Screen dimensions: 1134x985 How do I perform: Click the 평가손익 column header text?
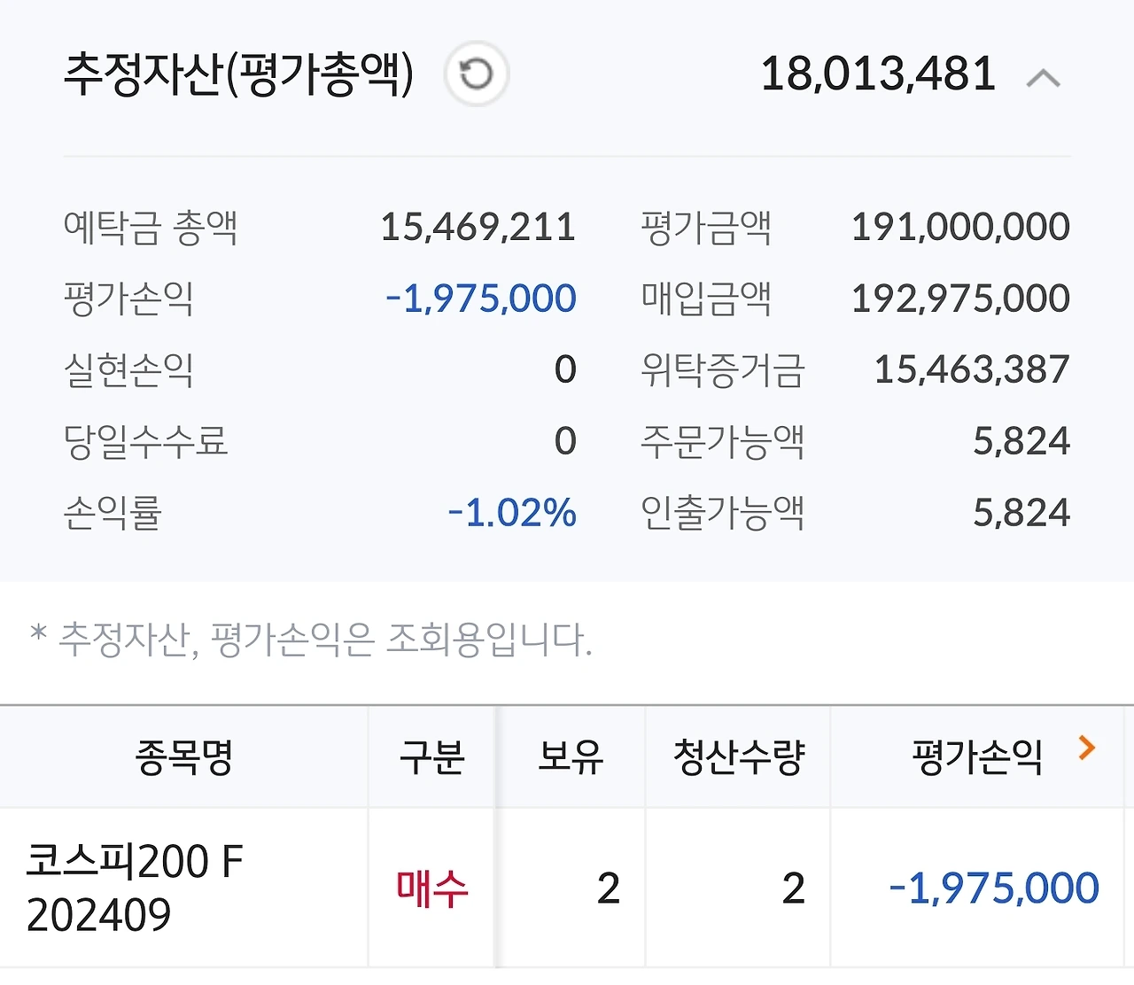coord(977,758)
